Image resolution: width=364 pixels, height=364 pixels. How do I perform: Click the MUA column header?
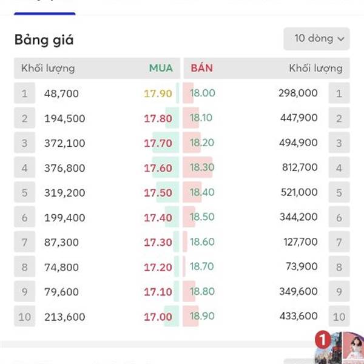[x=161, y=68]
